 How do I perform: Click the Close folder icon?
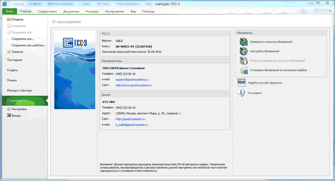(9, 52)
